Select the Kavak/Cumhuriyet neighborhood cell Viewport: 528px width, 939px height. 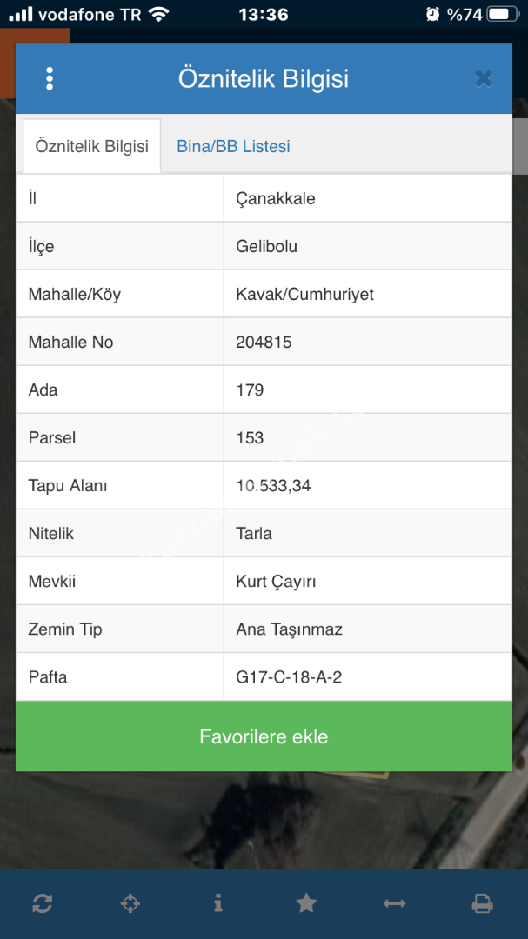point(304,294)
